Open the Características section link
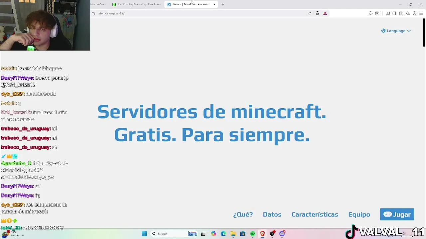426x239 pixels. click(315, 214)
